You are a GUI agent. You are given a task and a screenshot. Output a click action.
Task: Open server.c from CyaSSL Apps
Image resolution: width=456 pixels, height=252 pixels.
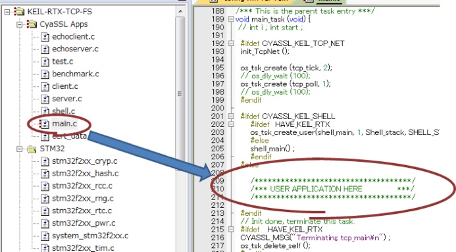[x=67, y=99]
